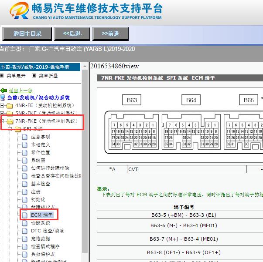Open 4NR-FE（发动机控制系统）tree item
Image resolution: width=263 pixels, height=262 pixels.
click(x=44, y=105)
